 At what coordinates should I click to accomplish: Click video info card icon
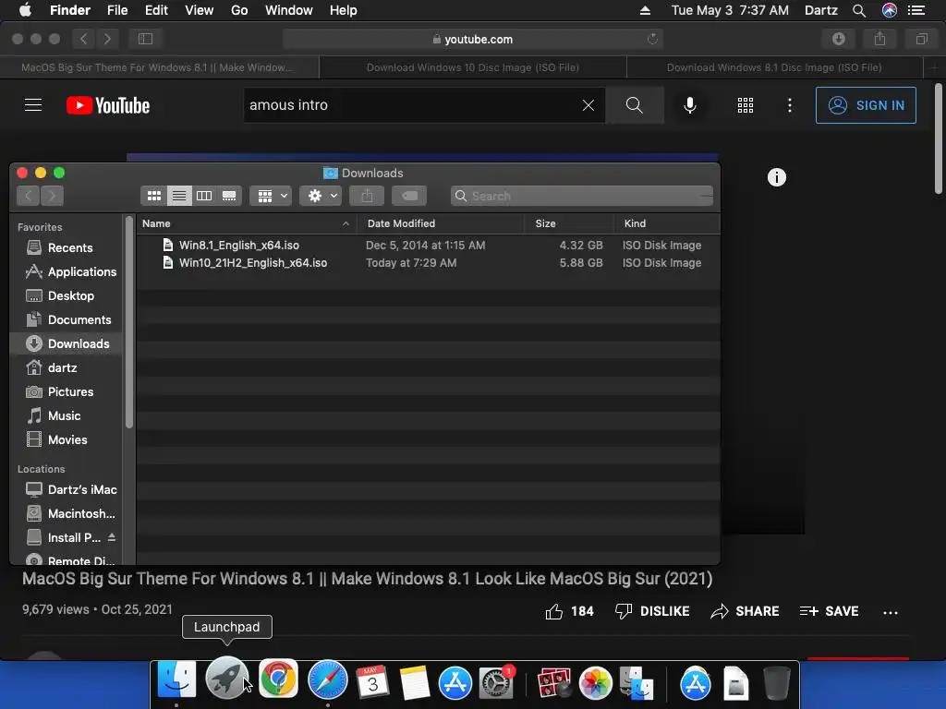(776, 177)
